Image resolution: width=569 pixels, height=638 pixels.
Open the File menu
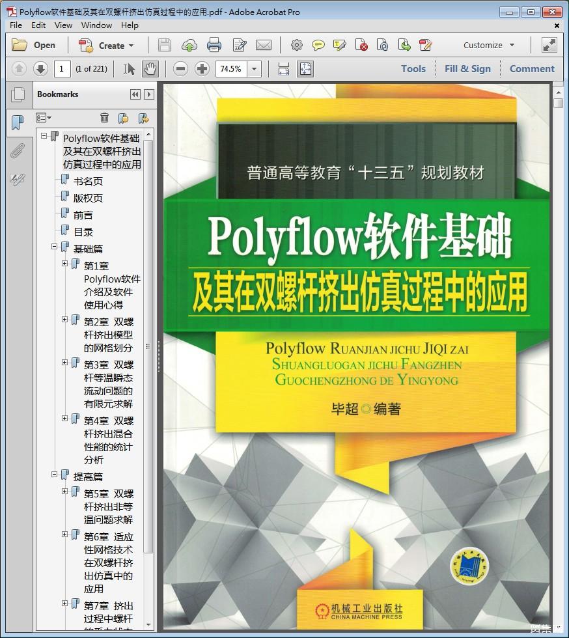click(16, 25)
